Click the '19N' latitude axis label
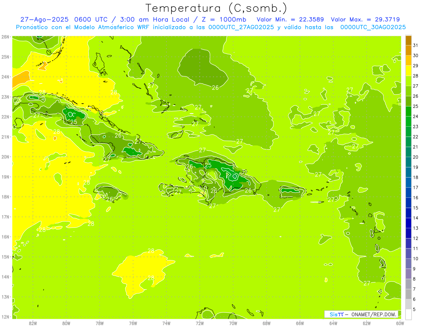This screenshot has height=328, width=425. coord(5,177)
